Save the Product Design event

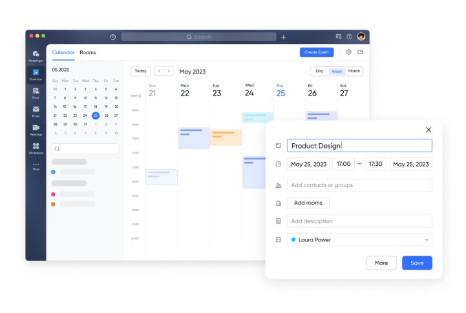417,263
